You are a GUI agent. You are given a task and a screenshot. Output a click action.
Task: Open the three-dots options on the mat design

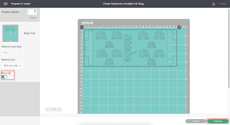pyautogui.click(x=82, y=27)
